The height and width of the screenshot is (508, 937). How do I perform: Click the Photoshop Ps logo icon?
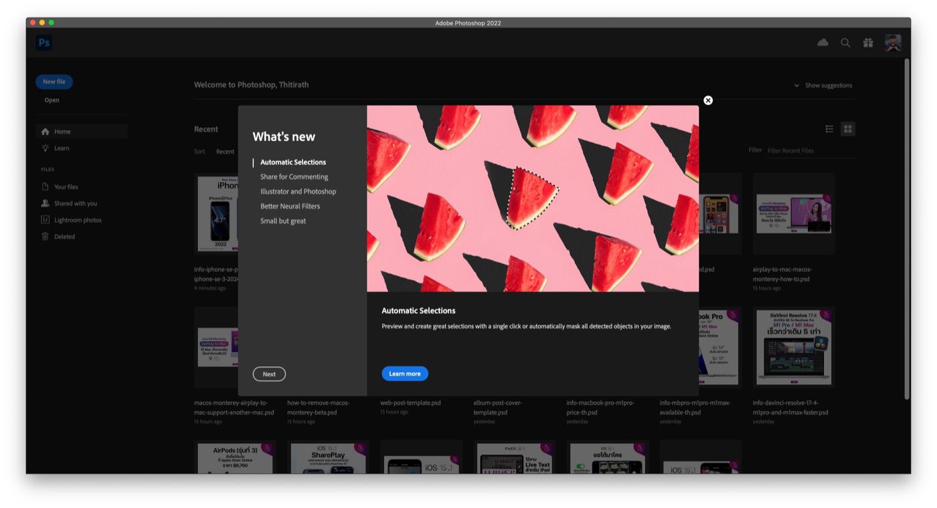[44, 43]
